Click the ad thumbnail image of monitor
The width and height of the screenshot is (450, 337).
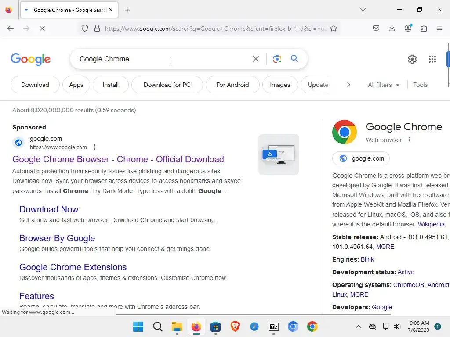tap(278, 154)
